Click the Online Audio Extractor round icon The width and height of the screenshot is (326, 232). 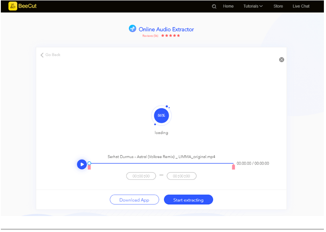point(133,29)
